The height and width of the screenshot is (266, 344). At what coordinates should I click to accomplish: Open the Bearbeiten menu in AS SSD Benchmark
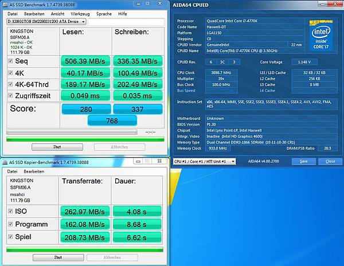34,14
